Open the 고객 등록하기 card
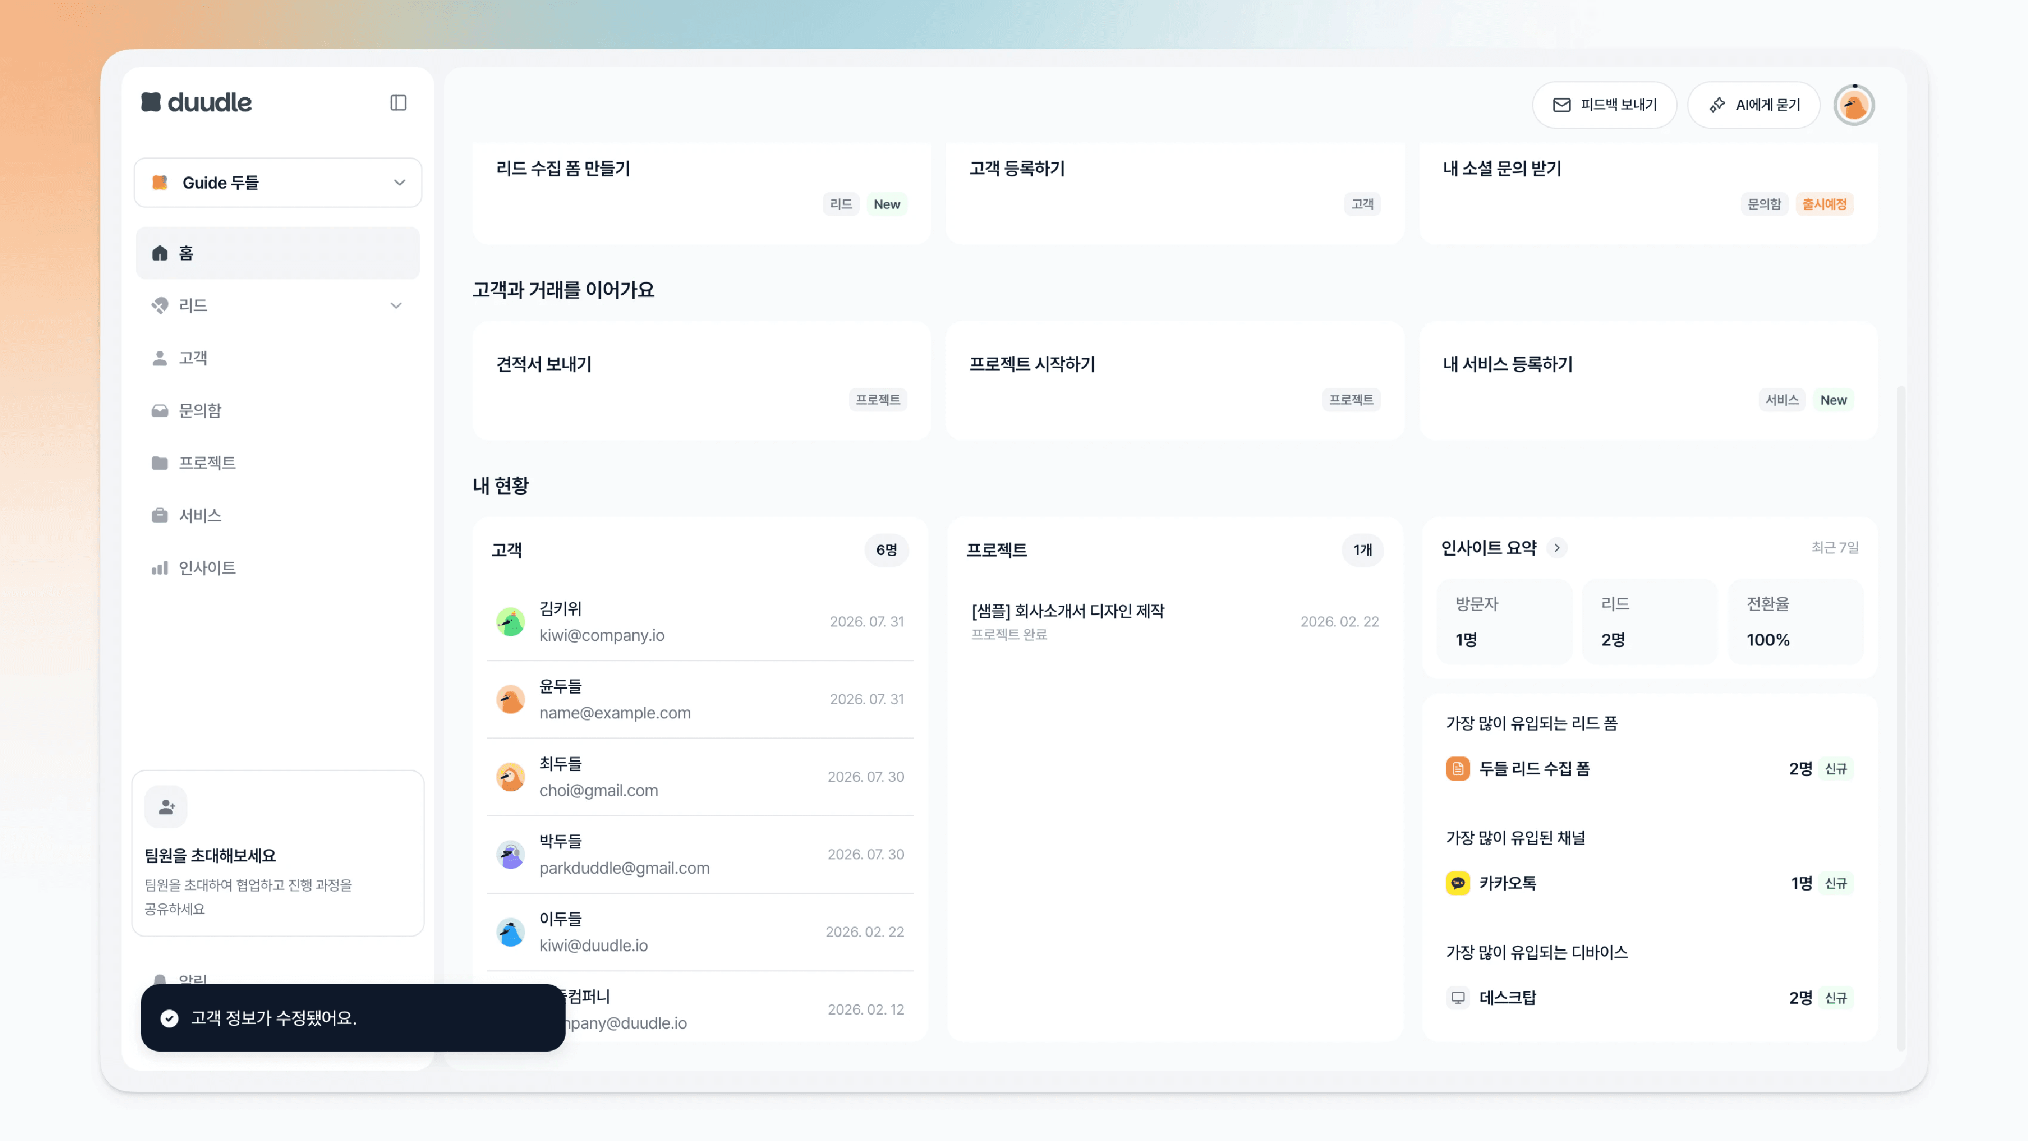Screen dimensions: 2028x1141 (1175, 193)
